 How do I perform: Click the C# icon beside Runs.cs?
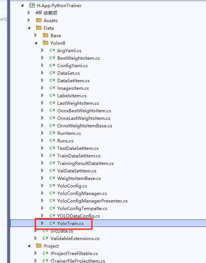click(x=52, y=141)
